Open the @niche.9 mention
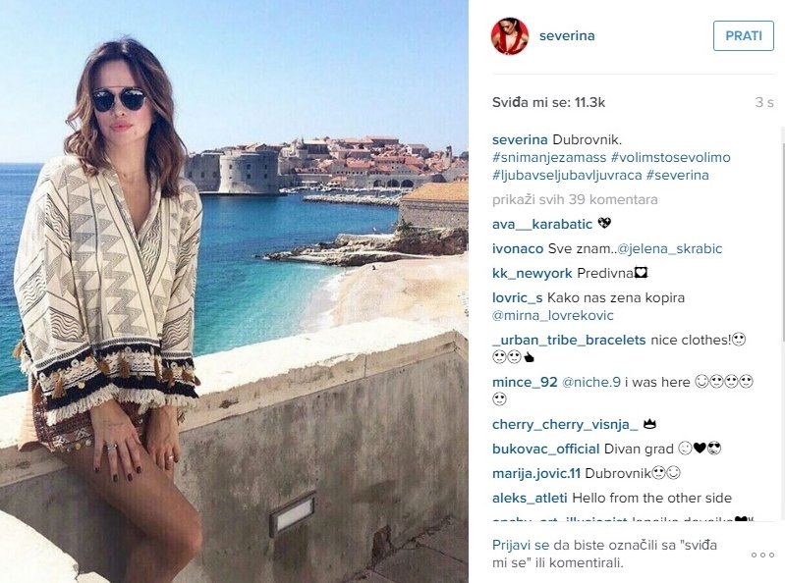 (x=591, y=382)
